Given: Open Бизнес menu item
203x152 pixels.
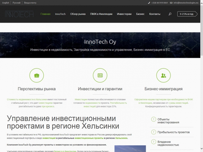Looking at the screenshot, I should (140, 14).
